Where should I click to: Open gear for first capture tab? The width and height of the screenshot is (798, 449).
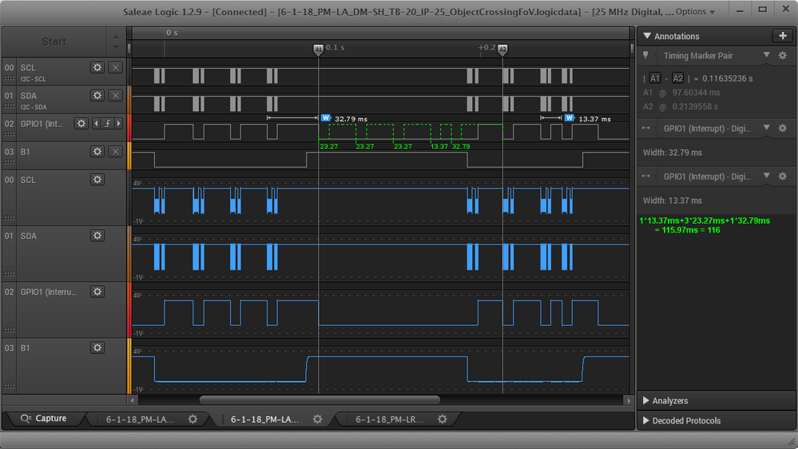tap(193, 419)
